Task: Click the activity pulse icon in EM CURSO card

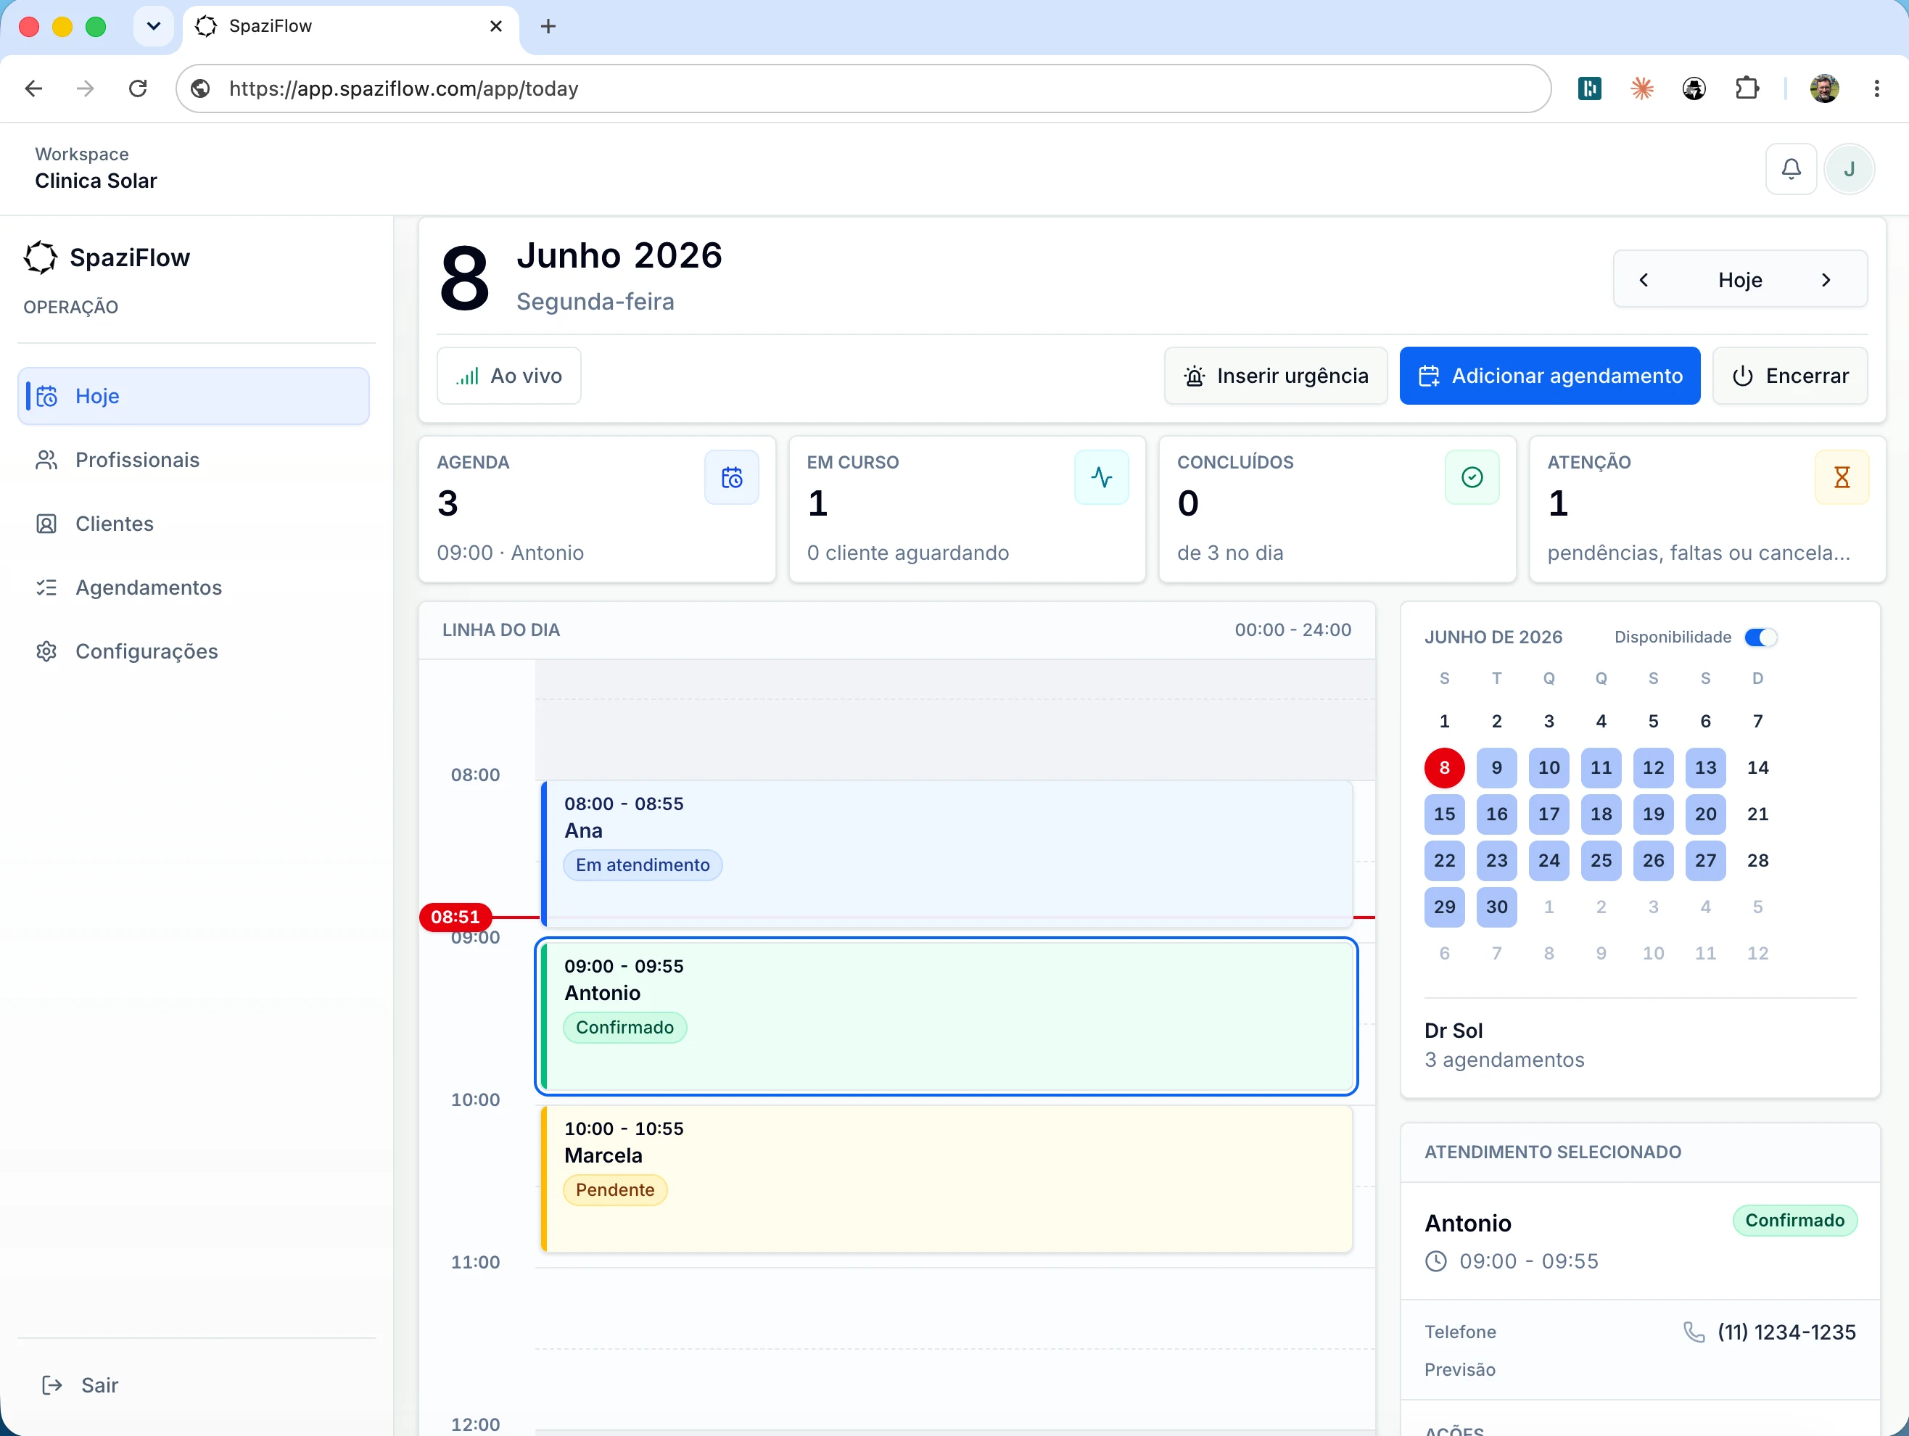Action: point(1101,477)
